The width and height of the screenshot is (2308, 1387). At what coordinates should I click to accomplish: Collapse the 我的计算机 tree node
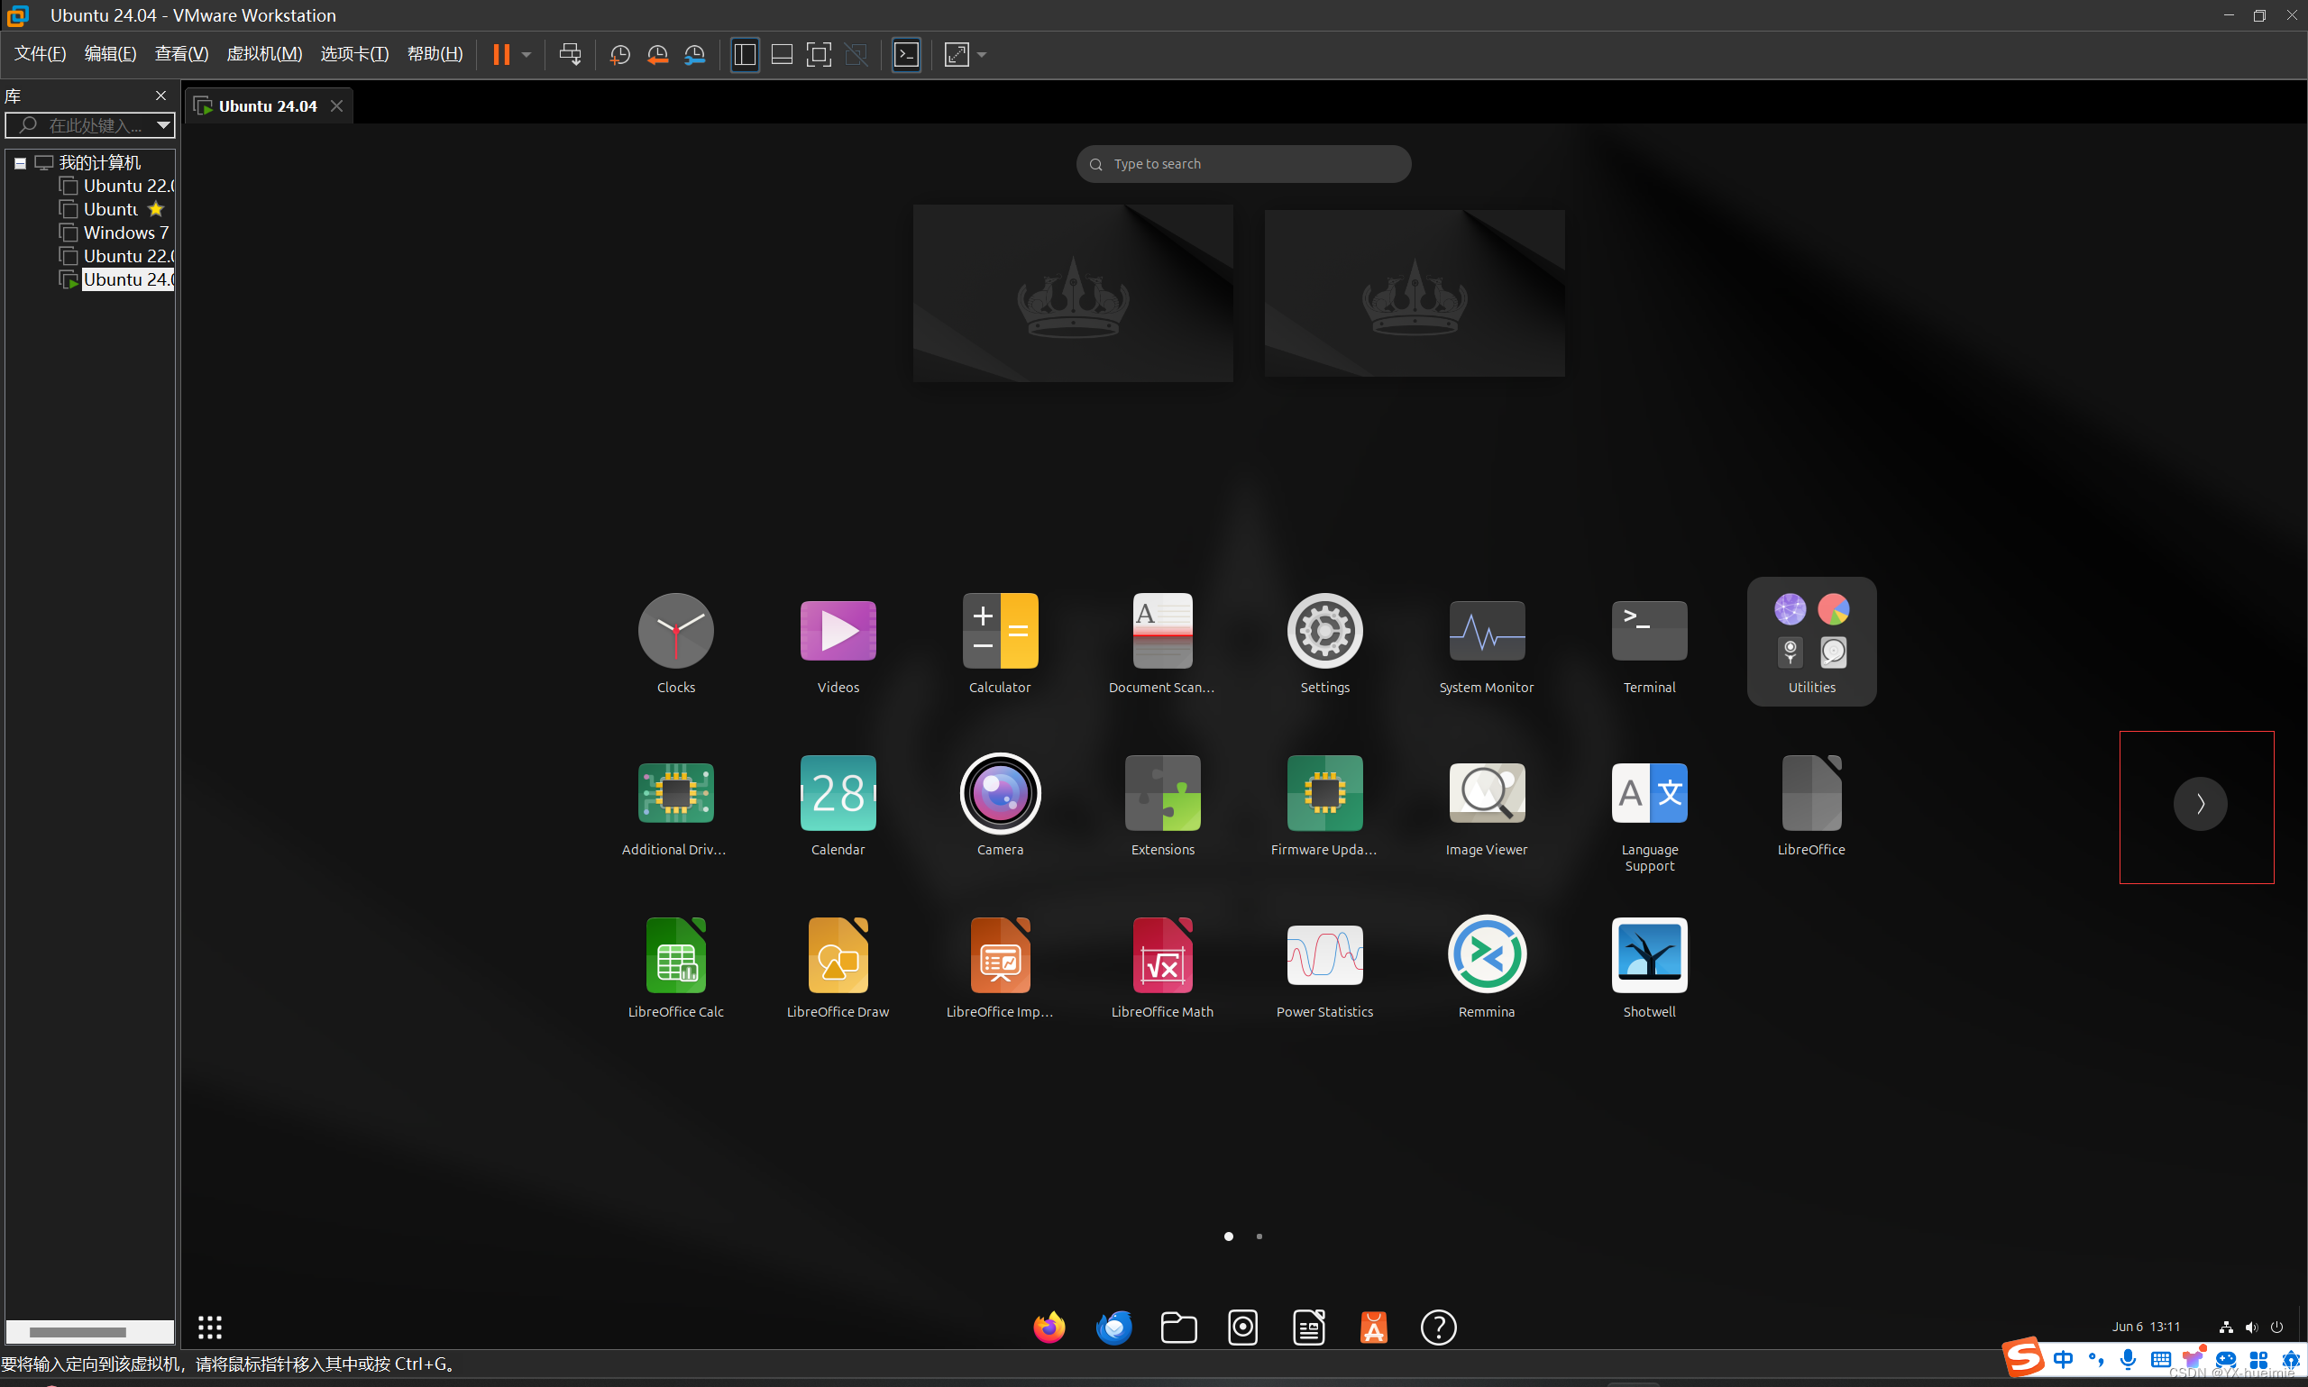(x=20, y=162)
